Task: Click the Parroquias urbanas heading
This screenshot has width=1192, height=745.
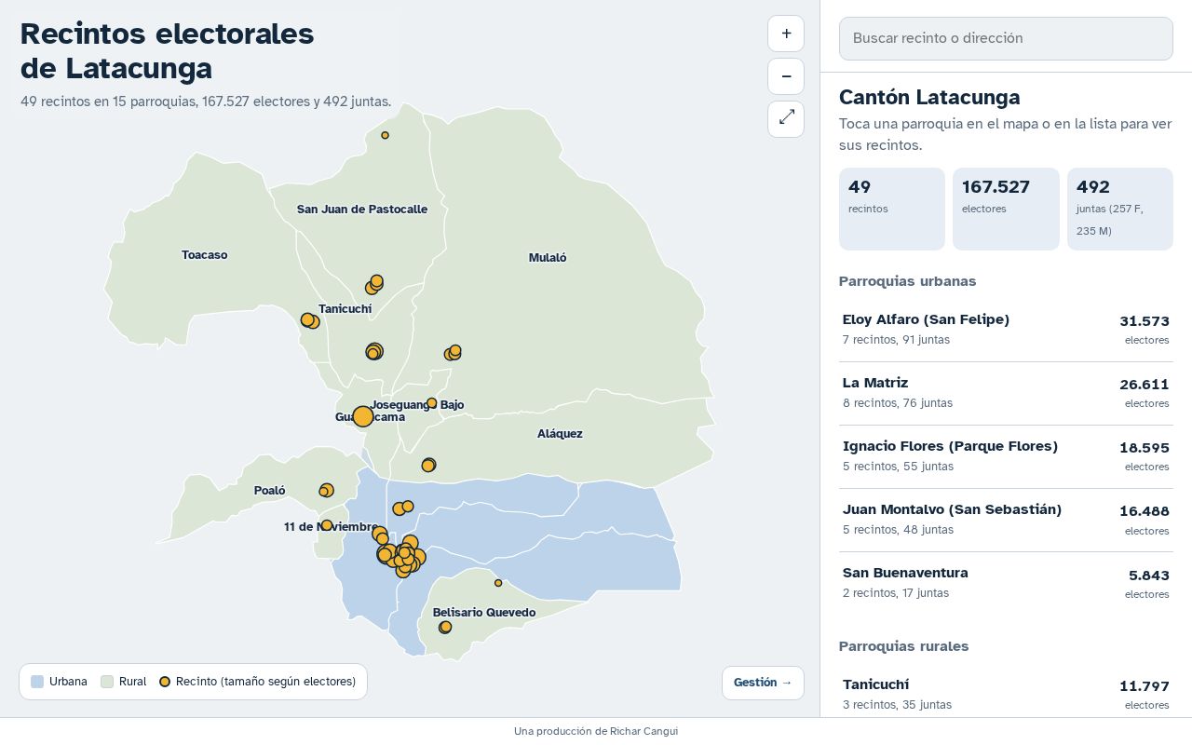Action: [908, 281]
